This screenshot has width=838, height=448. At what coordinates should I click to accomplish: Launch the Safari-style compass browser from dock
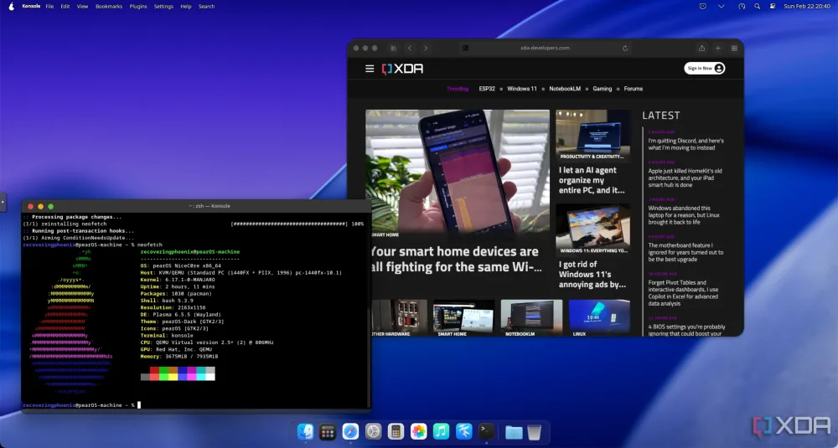(x=350, y=431)
